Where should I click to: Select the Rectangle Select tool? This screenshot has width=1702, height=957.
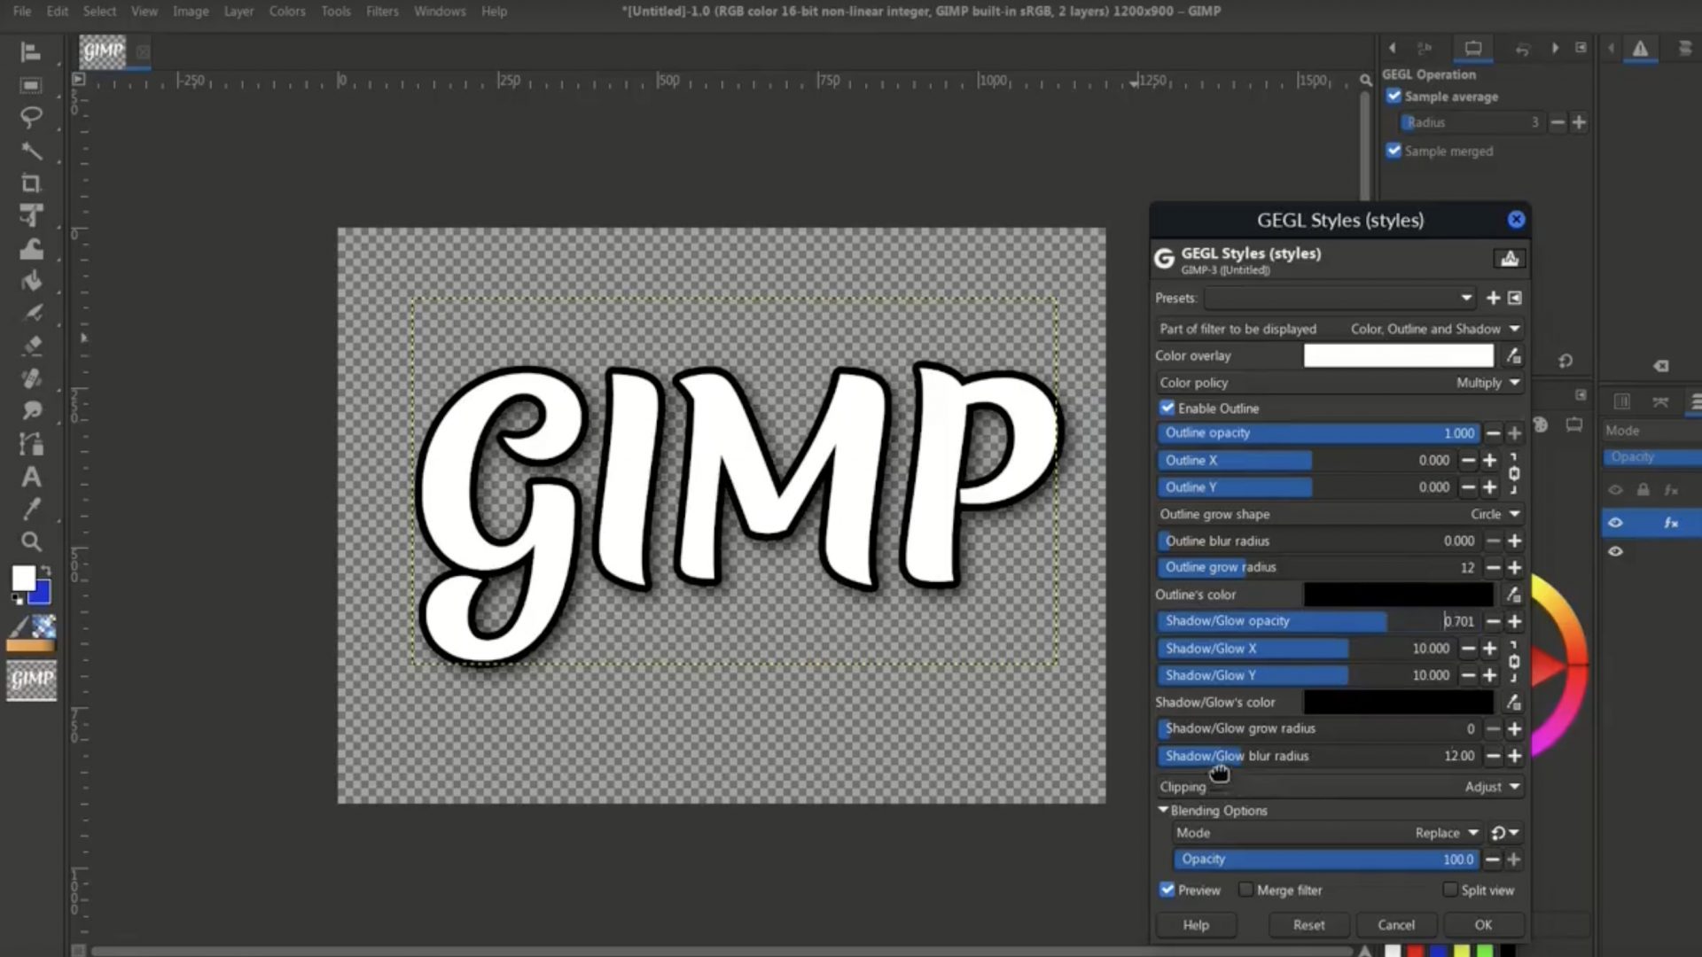tap(31, 85)
